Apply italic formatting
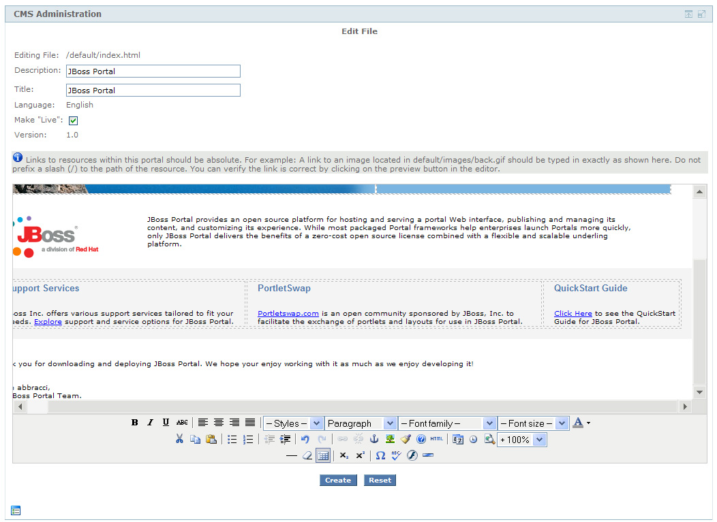The image size is (717, 522). click(x=151, y=423)
